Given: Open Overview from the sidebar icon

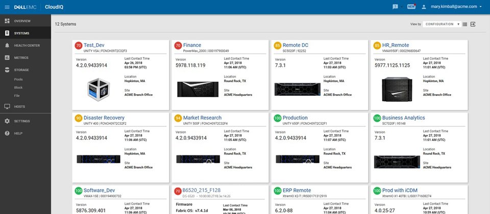Looking at the screenshot, I should [7, 21].
